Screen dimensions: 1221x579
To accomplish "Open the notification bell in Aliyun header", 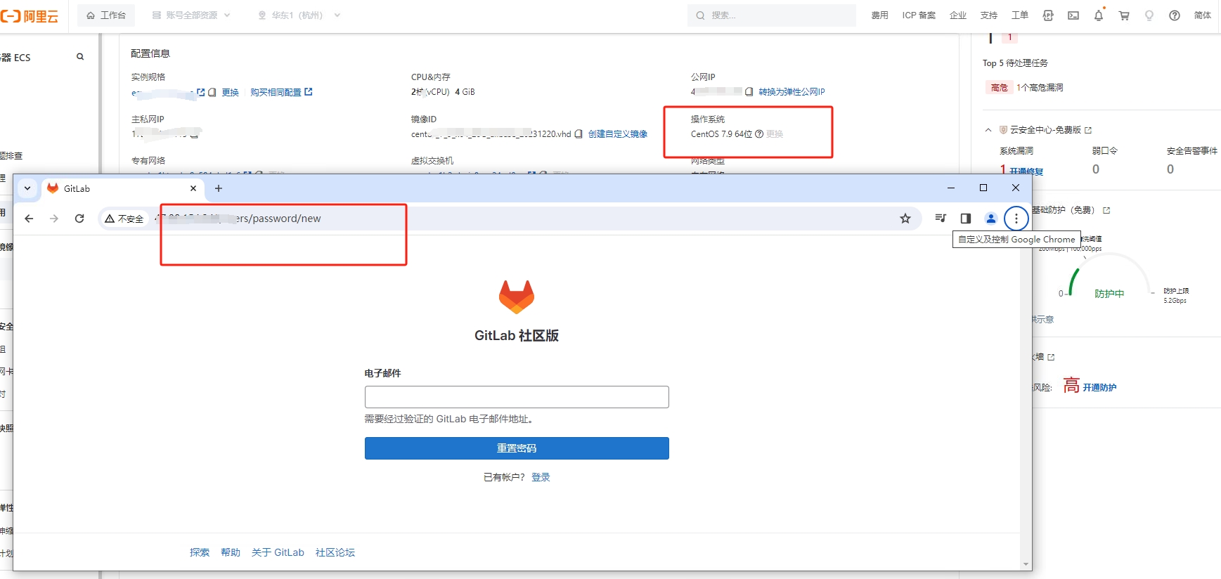I will click(1099, 15).
